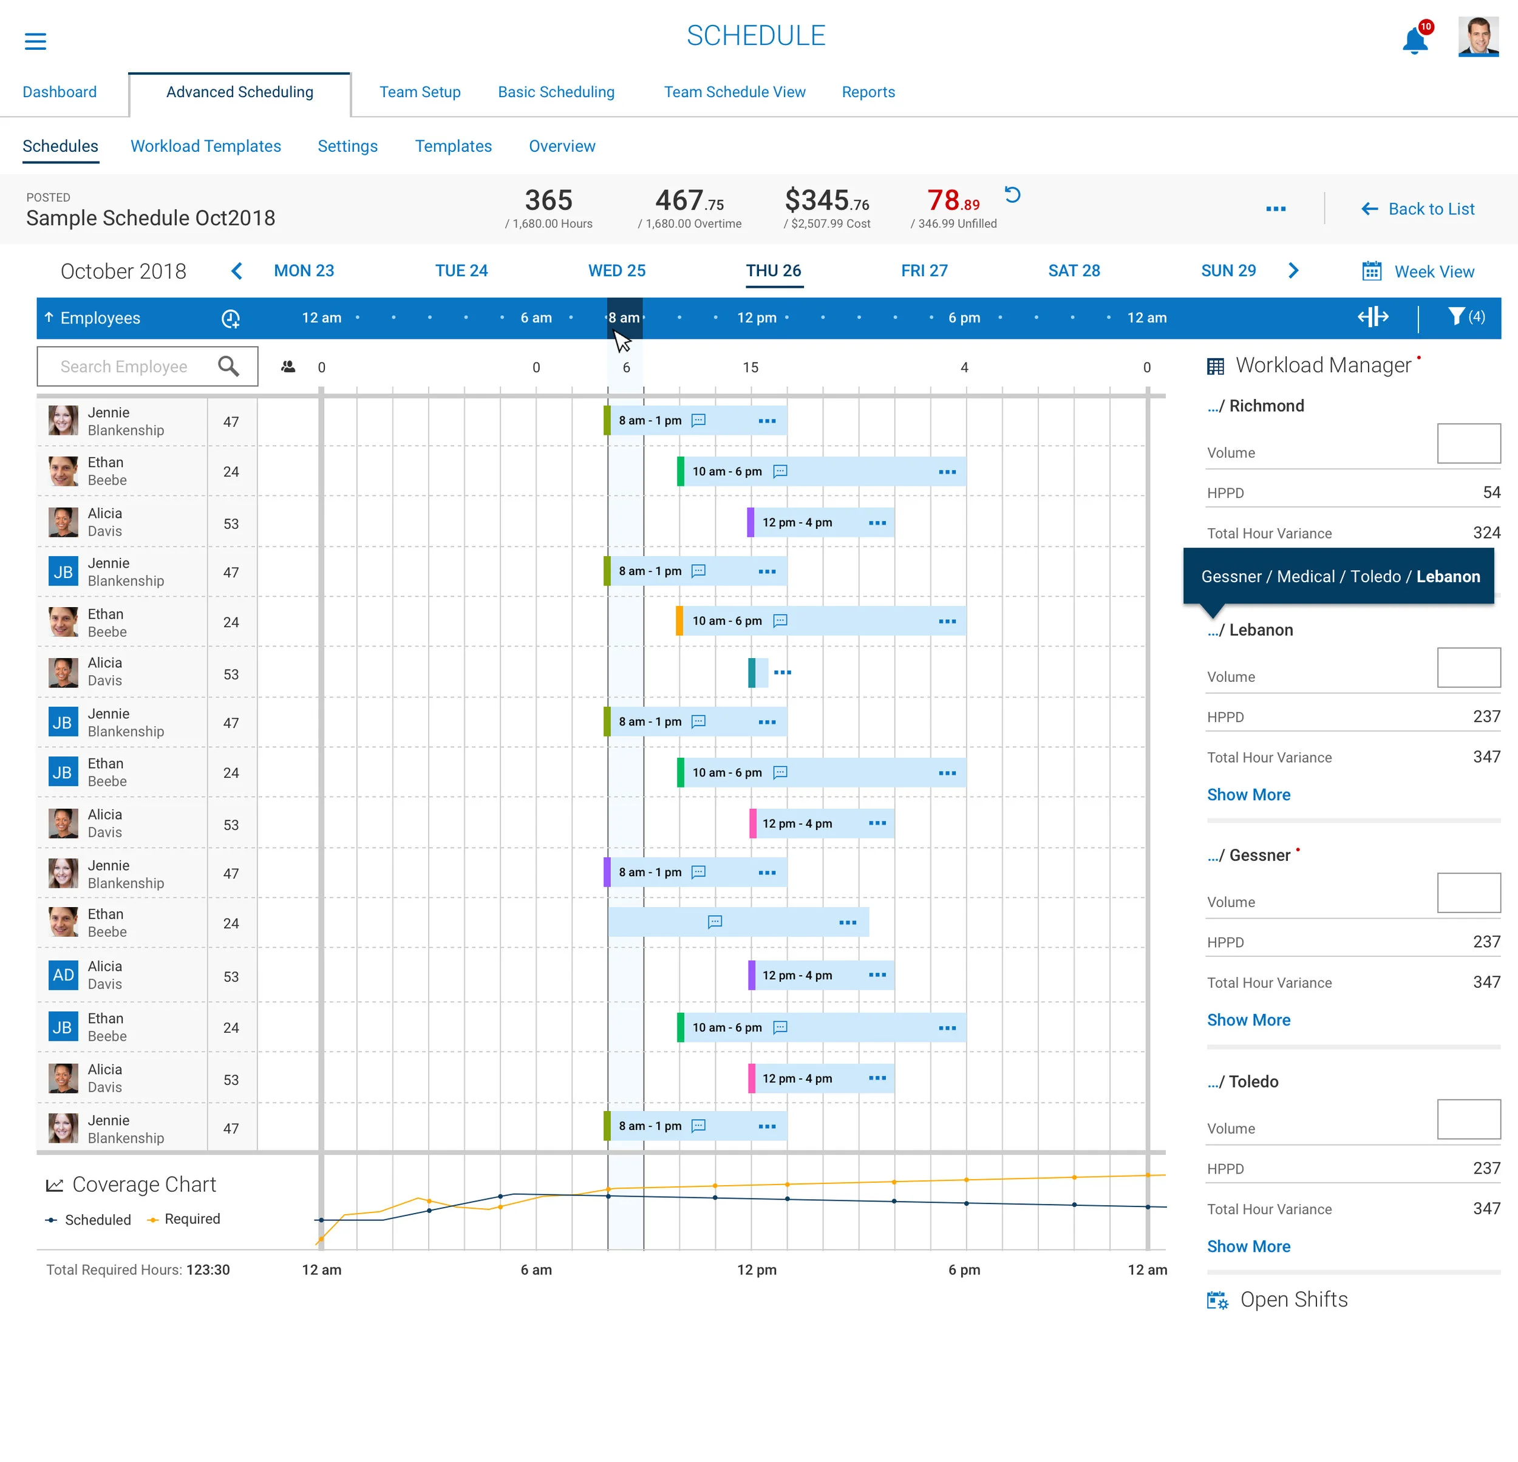Click Show More under Lebanon
This screenshot has width=1518, height=1462.
[x=1248, y=795]
